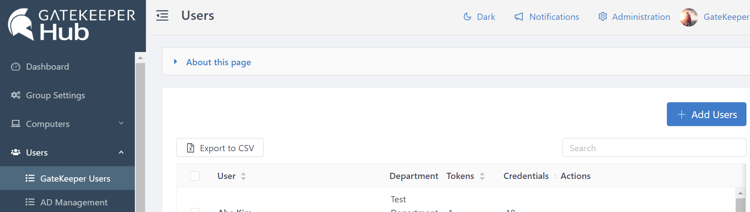This screenshot has height=212, width=750.
Task: Collapse the Users submenu chevron
Action: tap(121, 152)
